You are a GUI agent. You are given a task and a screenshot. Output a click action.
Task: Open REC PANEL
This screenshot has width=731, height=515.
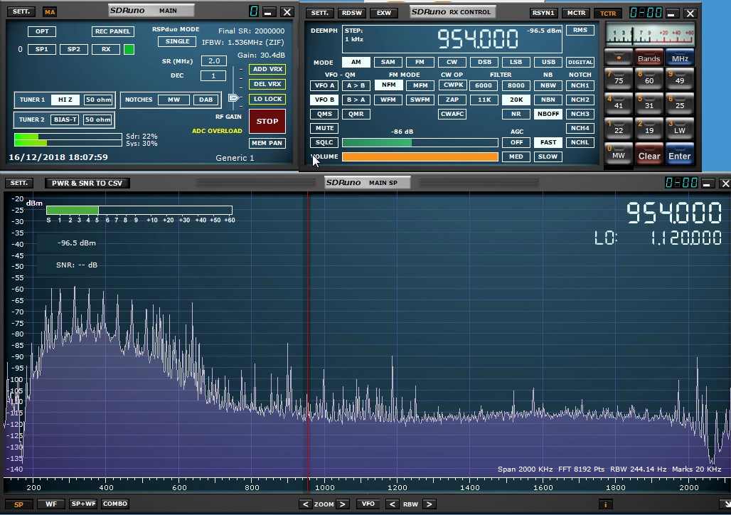click(x=113, y=31)
